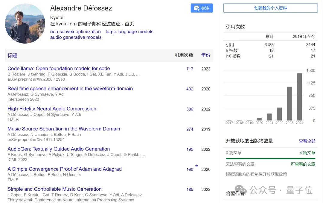View the 336 citations count
The image size is (323, 203).
190,109
